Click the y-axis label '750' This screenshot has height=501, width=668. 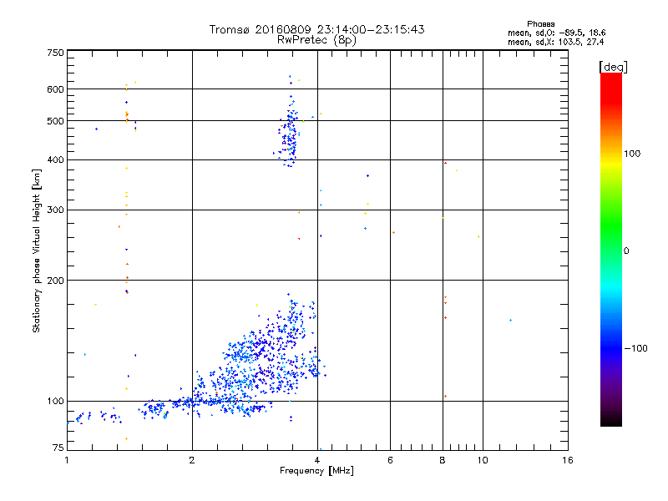click(x=55, y=53)
